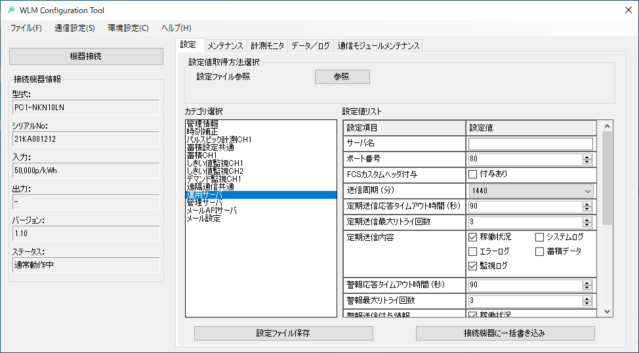Click the サーバ名 input field
This screenshot has width=639, height=353.
531,144
